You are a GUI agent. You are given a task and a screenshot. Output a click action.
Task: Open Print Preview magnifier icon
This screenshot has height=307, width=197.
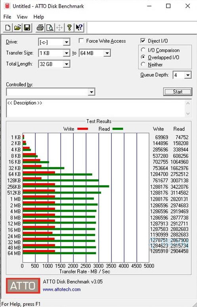point(50,28)
